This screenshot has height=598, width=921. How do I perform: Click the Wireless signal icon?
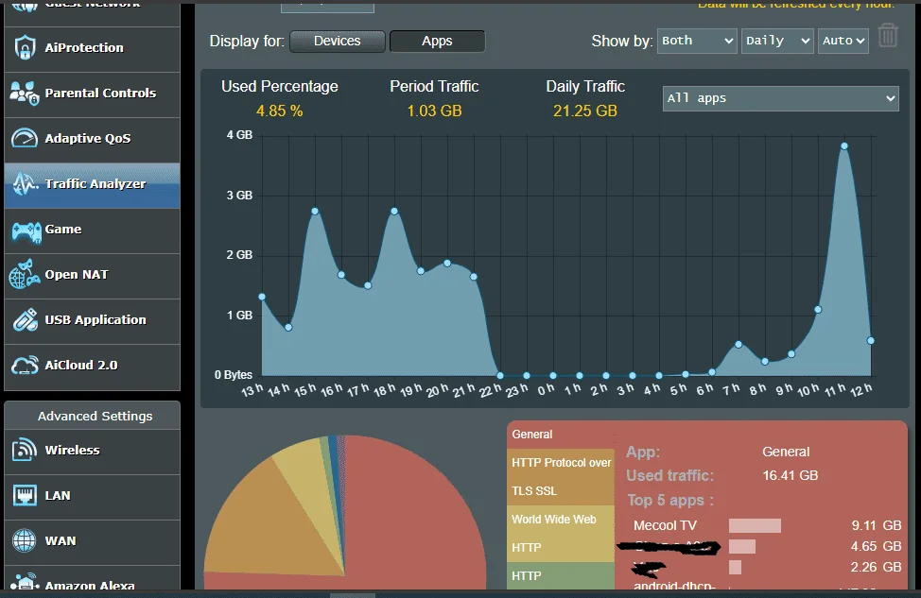(25, 450)
